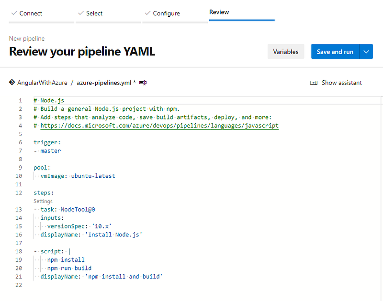Expand the Save and run dropdown arrow
The width and height of the screenshot is (383, 301).
[366, 52]
